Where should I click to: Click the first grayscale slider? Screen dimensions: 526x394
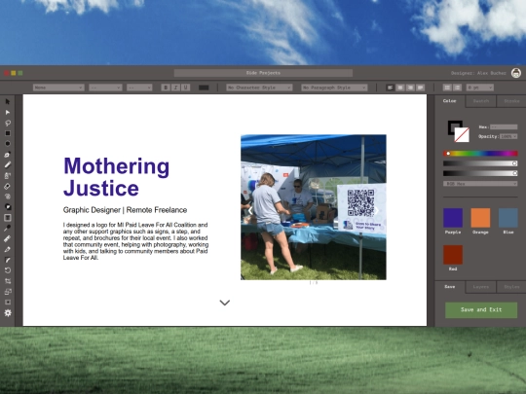(480, 163)
